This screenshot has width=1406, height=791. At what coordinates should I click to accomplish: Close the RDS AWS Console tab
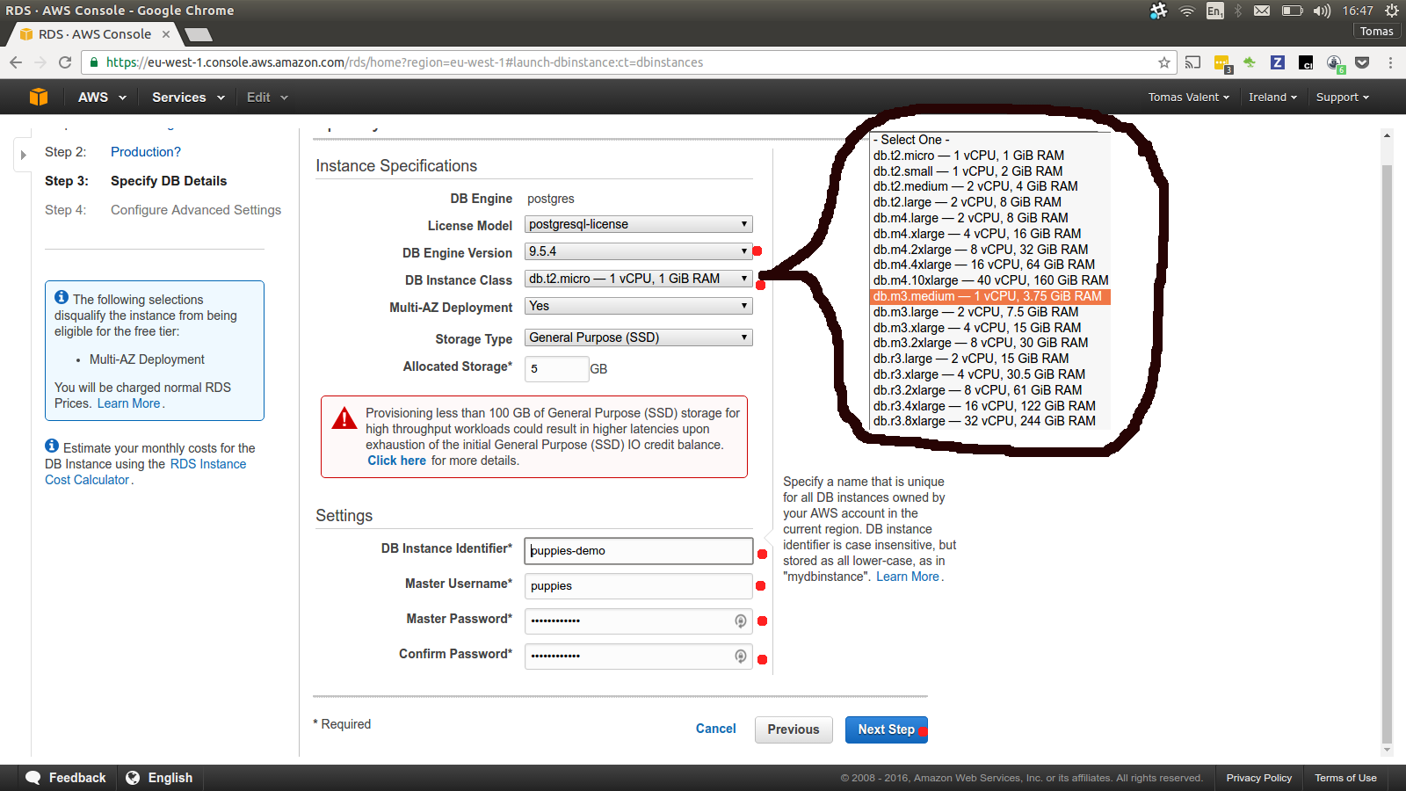(166, 34)
